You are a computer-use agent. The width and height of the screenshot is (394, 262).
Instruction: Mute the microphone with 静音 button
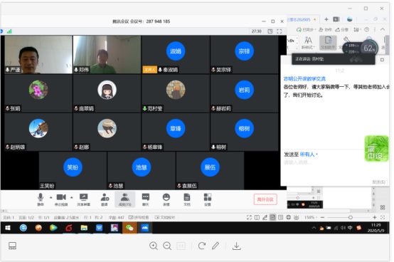pyautogui.click(x=41, y=199)
